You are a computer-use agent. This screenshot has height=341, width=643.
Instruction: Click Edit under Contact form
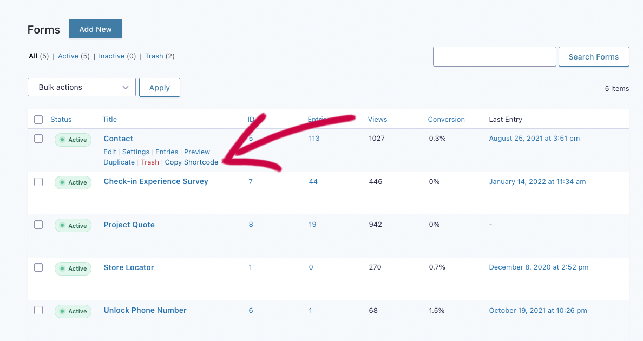109,152
